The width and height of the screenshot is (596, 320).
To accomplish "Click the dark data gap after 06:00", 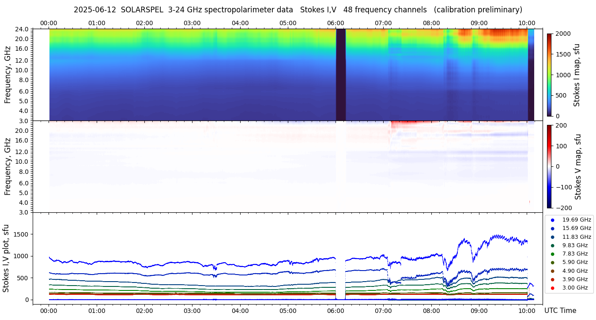I will (x=340, y=74).
